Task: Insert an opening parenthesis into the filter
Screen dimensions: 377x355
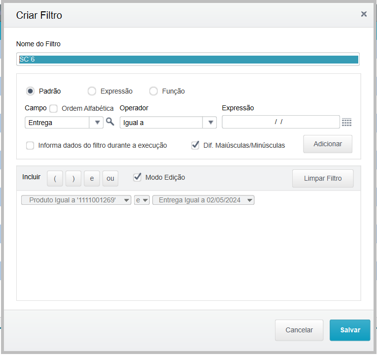Action: click(x=55, y=179)
